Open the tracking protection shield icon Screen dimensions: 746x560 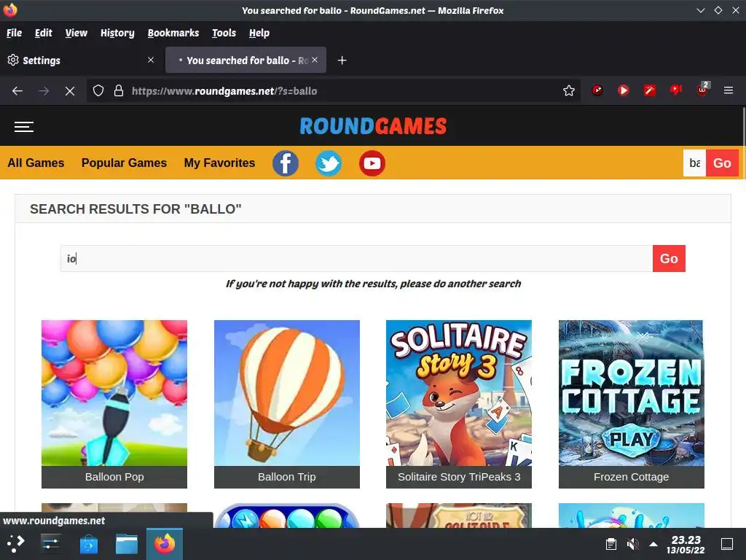(98, 90)
